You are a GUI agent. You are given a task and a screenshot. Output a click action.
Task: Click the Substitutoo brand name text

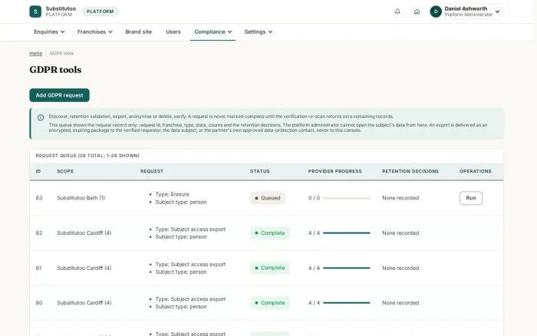coord(61,8)
